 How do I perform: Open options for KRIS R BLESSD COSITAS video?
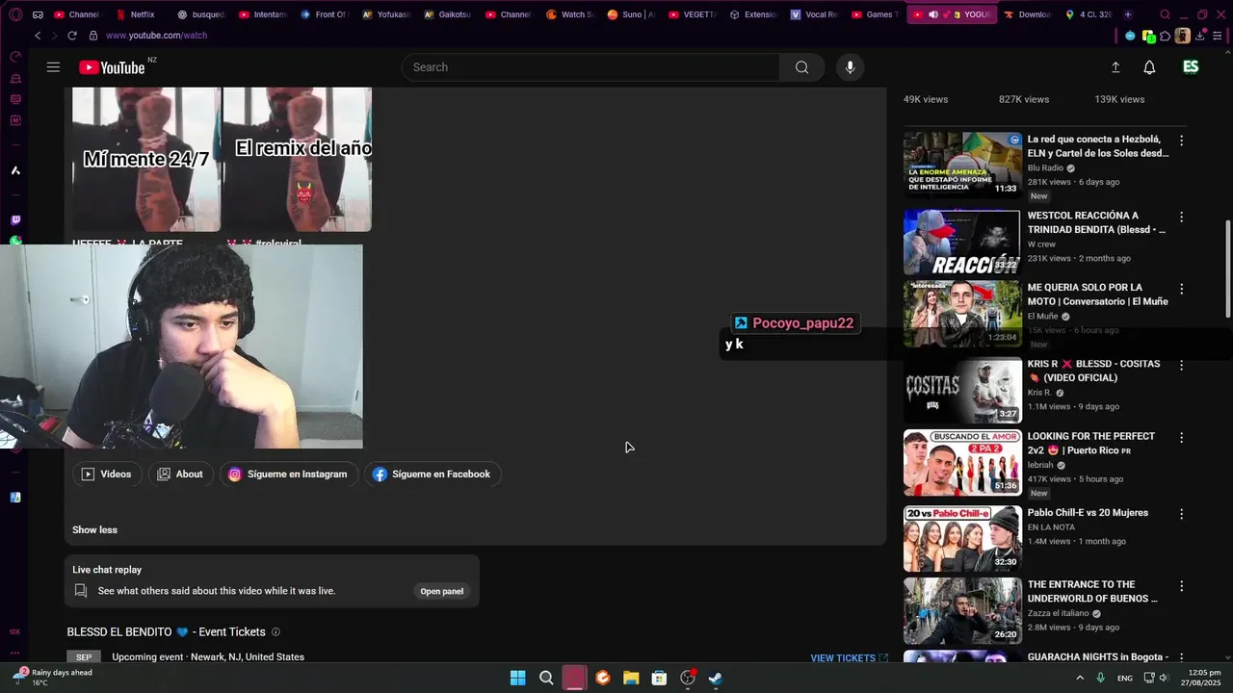(x=1181, y=366)
